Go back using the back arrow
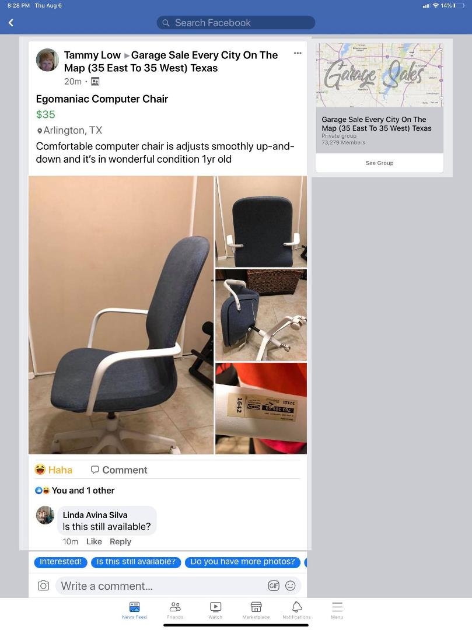The width and height of the screenshot is (472, 630). tap(11, 23)
